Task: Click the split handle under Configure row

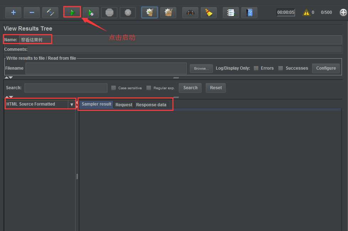Action: click(176, 78)
